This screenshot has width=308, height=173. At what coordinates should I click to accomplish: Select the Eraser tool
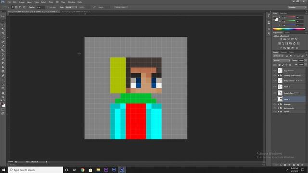coord(3,59)
